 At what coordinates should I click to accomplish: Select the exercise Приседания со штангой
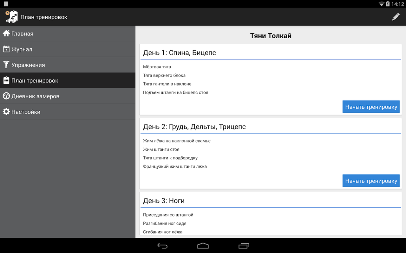(167, 214)
